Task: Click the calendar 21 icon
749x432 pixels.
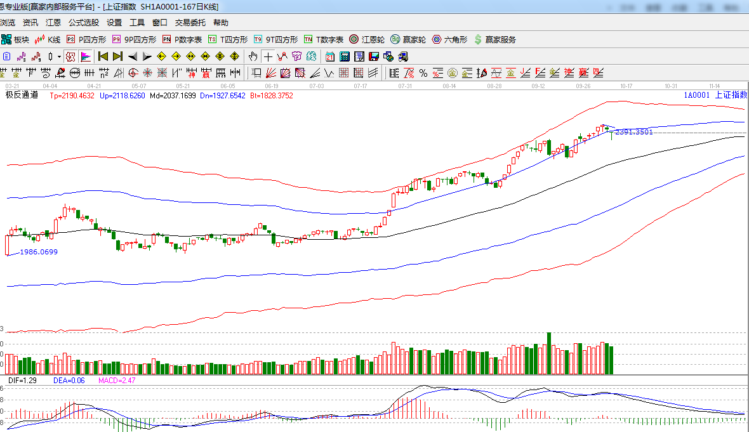Action: coord(330,56)
